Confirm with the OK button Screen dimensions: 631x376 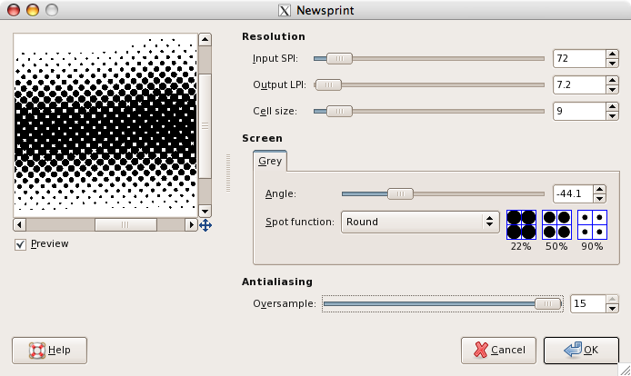pos(581,351)
